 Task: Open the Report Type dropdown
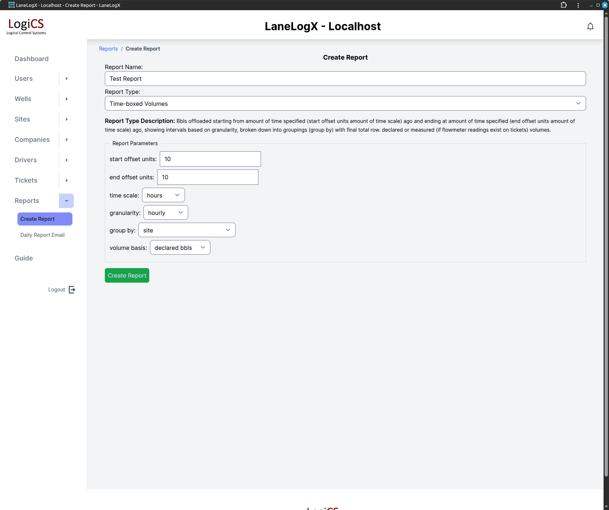[345, 104]
